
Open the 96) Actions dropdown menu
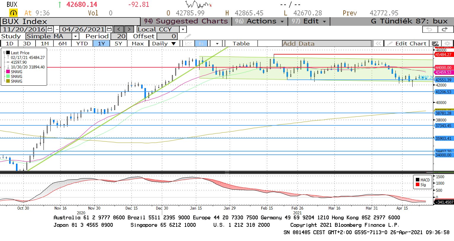[x=259, y=21]
